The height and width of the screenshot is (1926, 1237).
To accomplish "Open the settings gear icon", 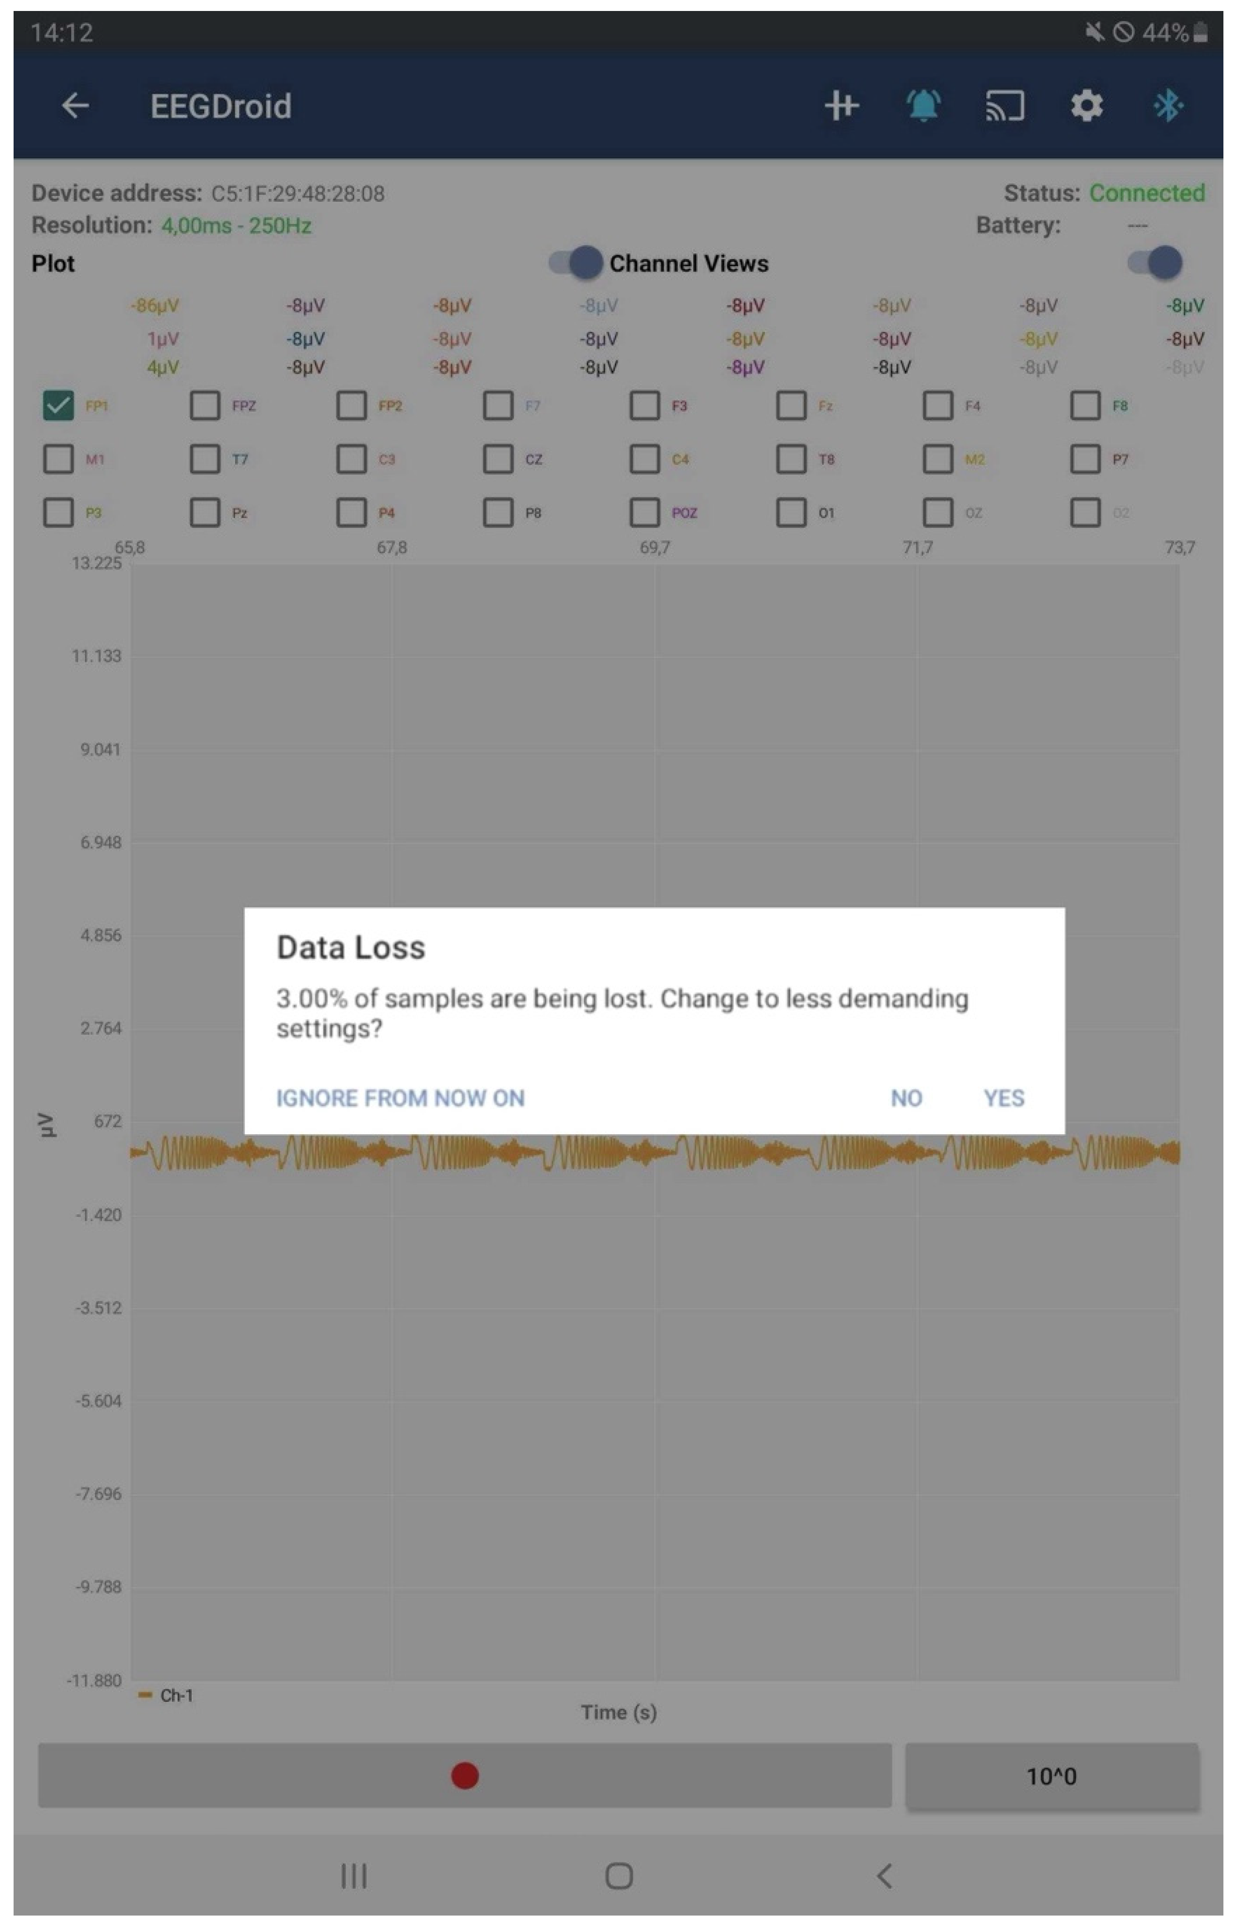I will [x=1086, y=105].
